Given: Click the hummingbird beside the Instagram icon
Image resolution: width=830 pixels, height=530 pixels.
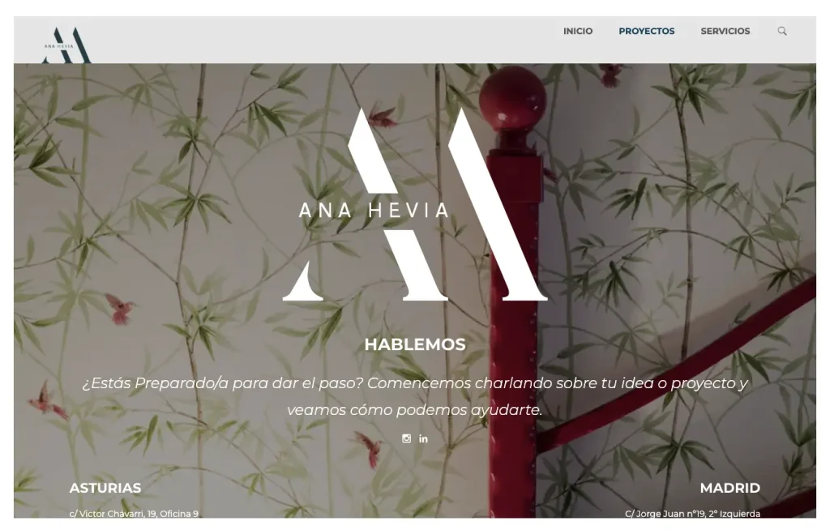Looking at the screenshot, I should point(370,449).
